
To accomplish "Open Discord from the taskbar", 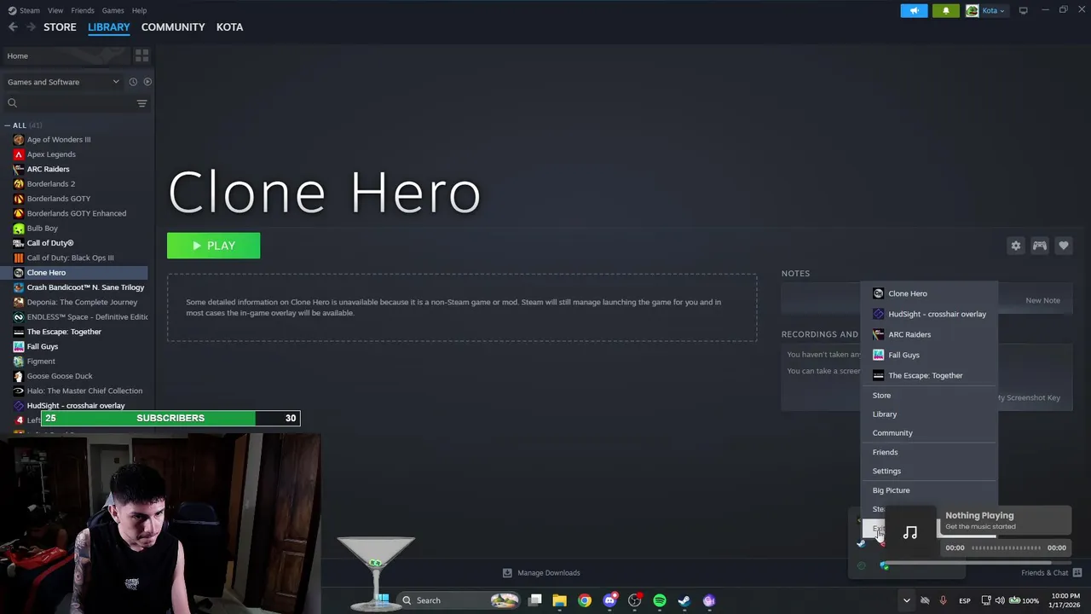I will [x=609, y=600].
